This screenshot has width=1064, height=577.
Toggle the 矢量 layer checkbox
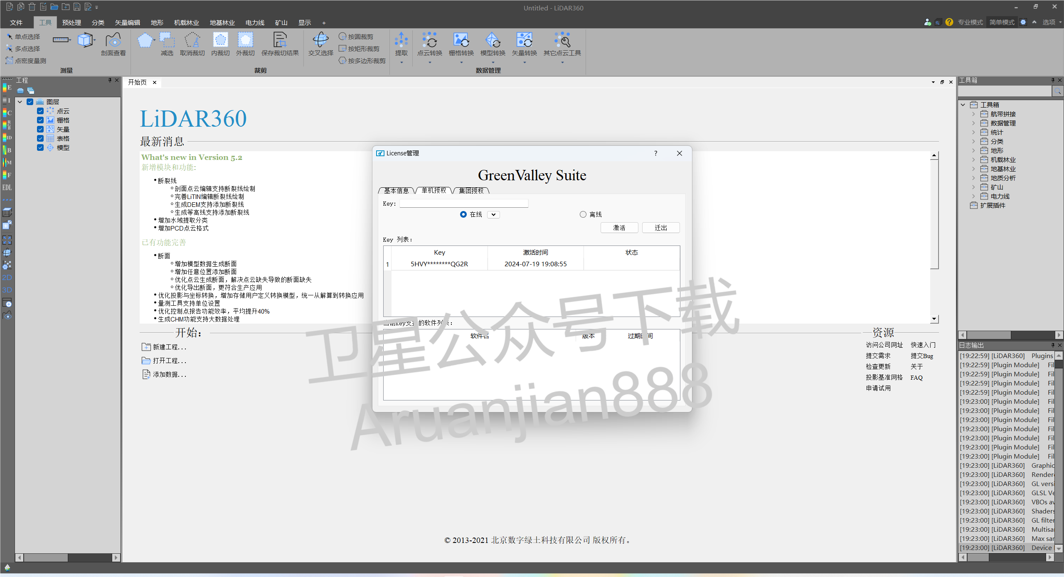[x=40, y=129]
